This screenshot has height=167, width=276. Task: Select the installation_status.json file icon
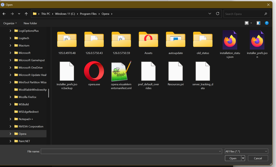[230, 40]
